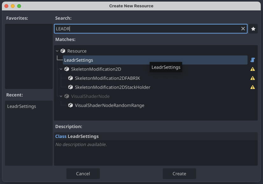Select LeadrSettings from the Recent panel

coord(21,106)
